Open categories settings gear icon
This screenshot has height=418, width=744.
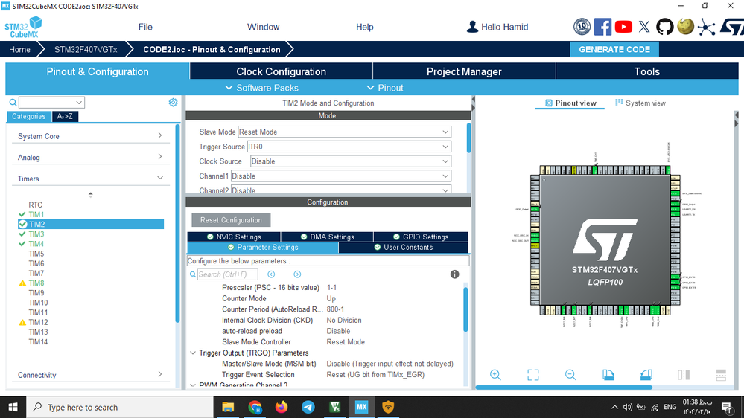pos(174,103)
